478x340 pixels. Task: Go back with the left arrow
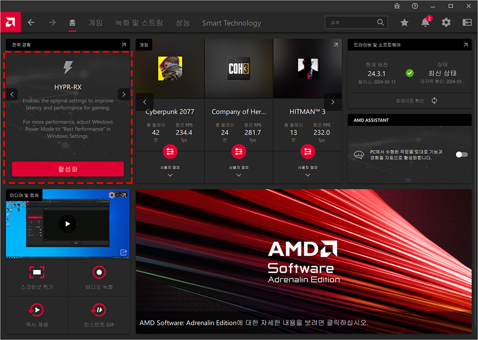click(x=31, y=22)
